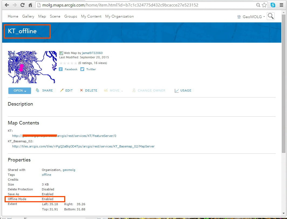
Task: Click the ArcGIS search magnifier icon
Action: tap(271, 16)
